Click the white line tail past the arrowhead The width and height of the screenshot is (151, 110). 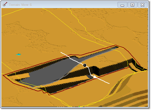104,81
